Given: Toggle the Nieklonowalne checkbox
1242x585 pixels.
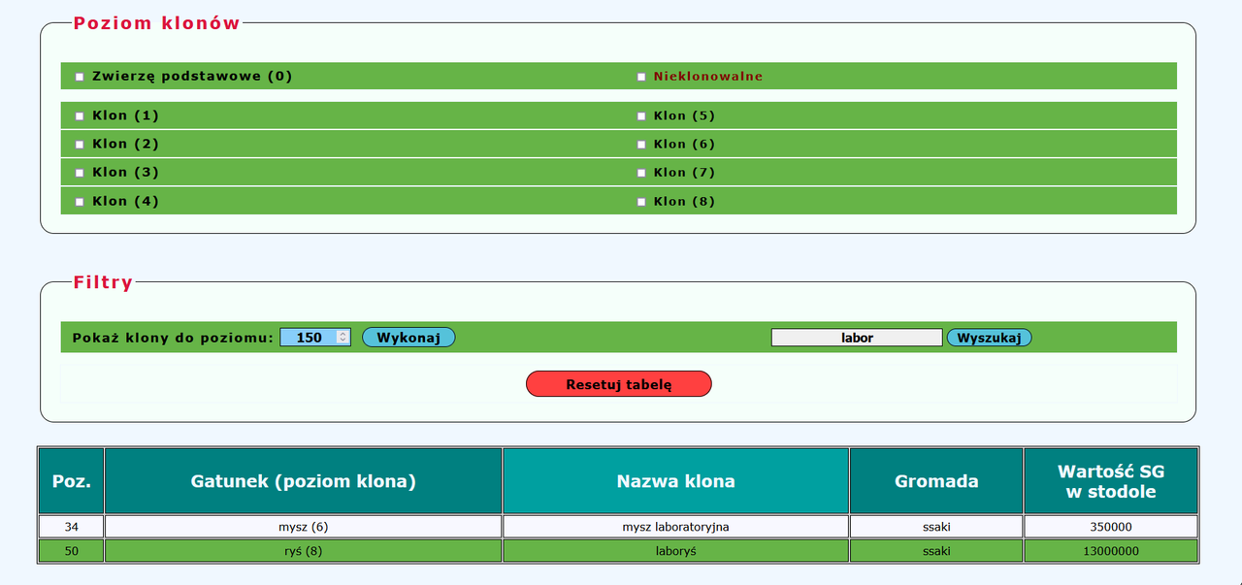Looking at the screenshot, I should coord(640,77).
